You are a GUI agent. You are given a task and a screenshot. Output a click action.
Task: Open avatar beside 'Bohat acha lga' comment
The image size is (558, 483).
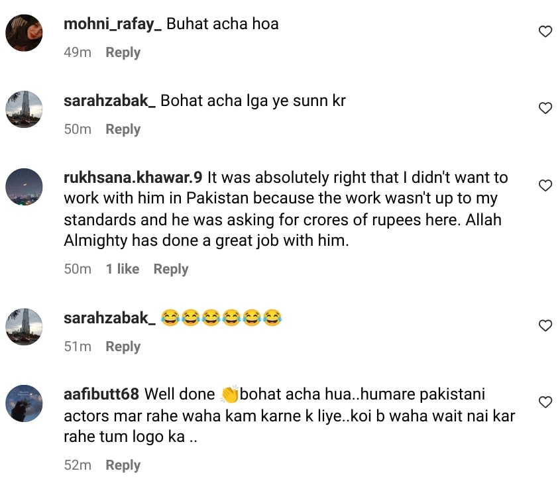(24, 109)
